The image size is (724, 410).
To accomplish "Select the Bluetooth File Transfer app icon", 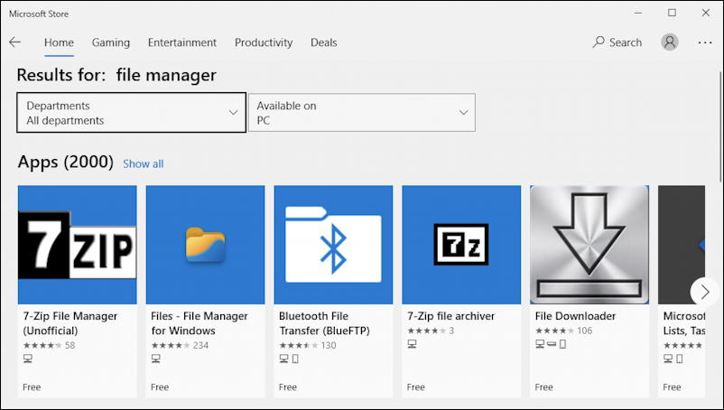I will 333,245.
